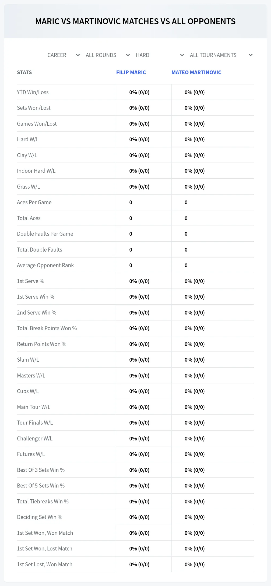Viewport: 271px width, 586px height.
Task: Click the STATS column header
Action: pos(24,72)
